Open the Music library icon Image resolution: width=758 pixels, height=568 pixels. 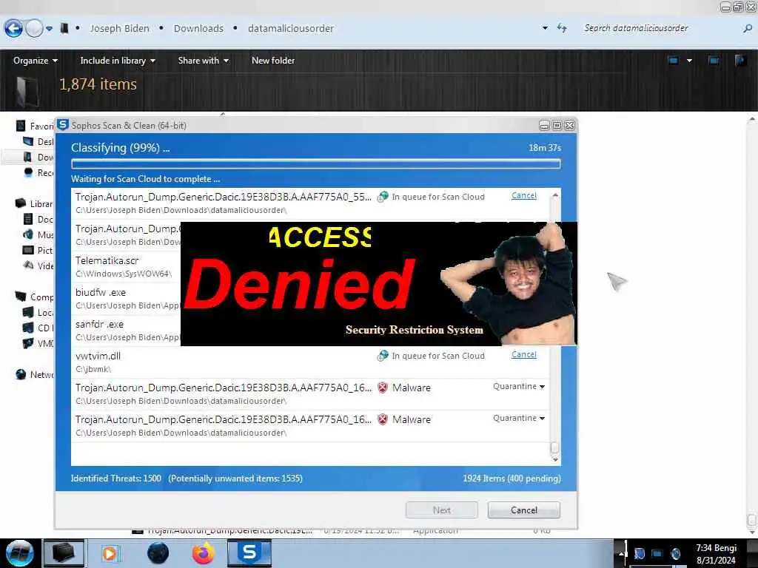pos(29,234)
